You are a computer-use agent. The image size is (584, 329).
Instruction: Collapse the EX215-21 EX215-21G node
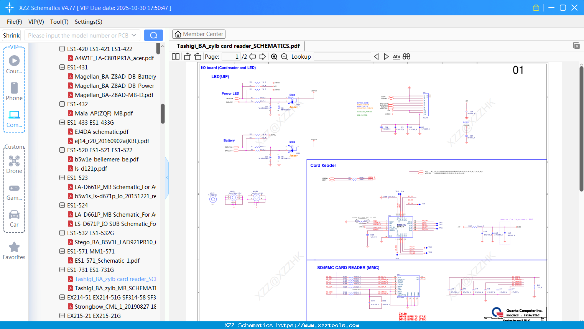point(62,316)
